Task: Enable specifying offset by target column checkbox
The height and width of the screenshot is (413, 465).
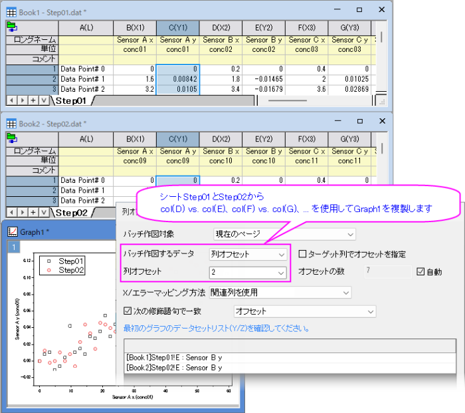Action: click(x=302, y=254)
